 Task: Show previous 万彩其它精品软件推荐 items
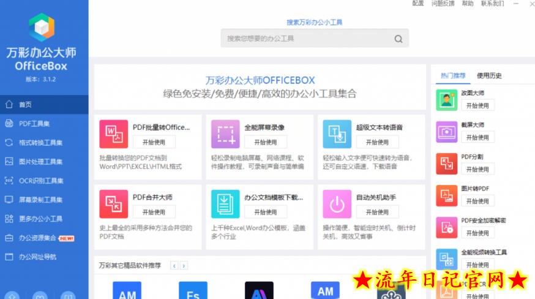[x=174, y=265]
